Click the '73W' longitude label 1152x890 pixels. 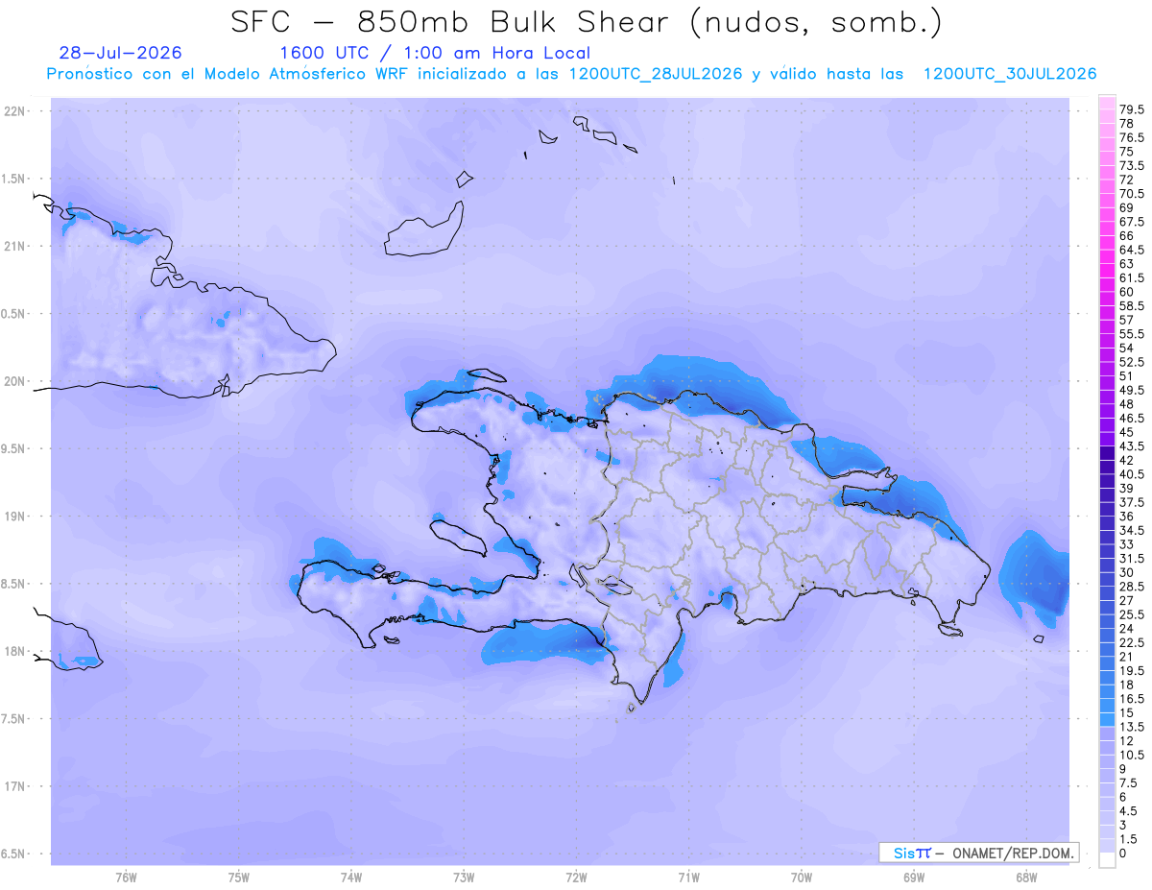(x=464, y=878)
